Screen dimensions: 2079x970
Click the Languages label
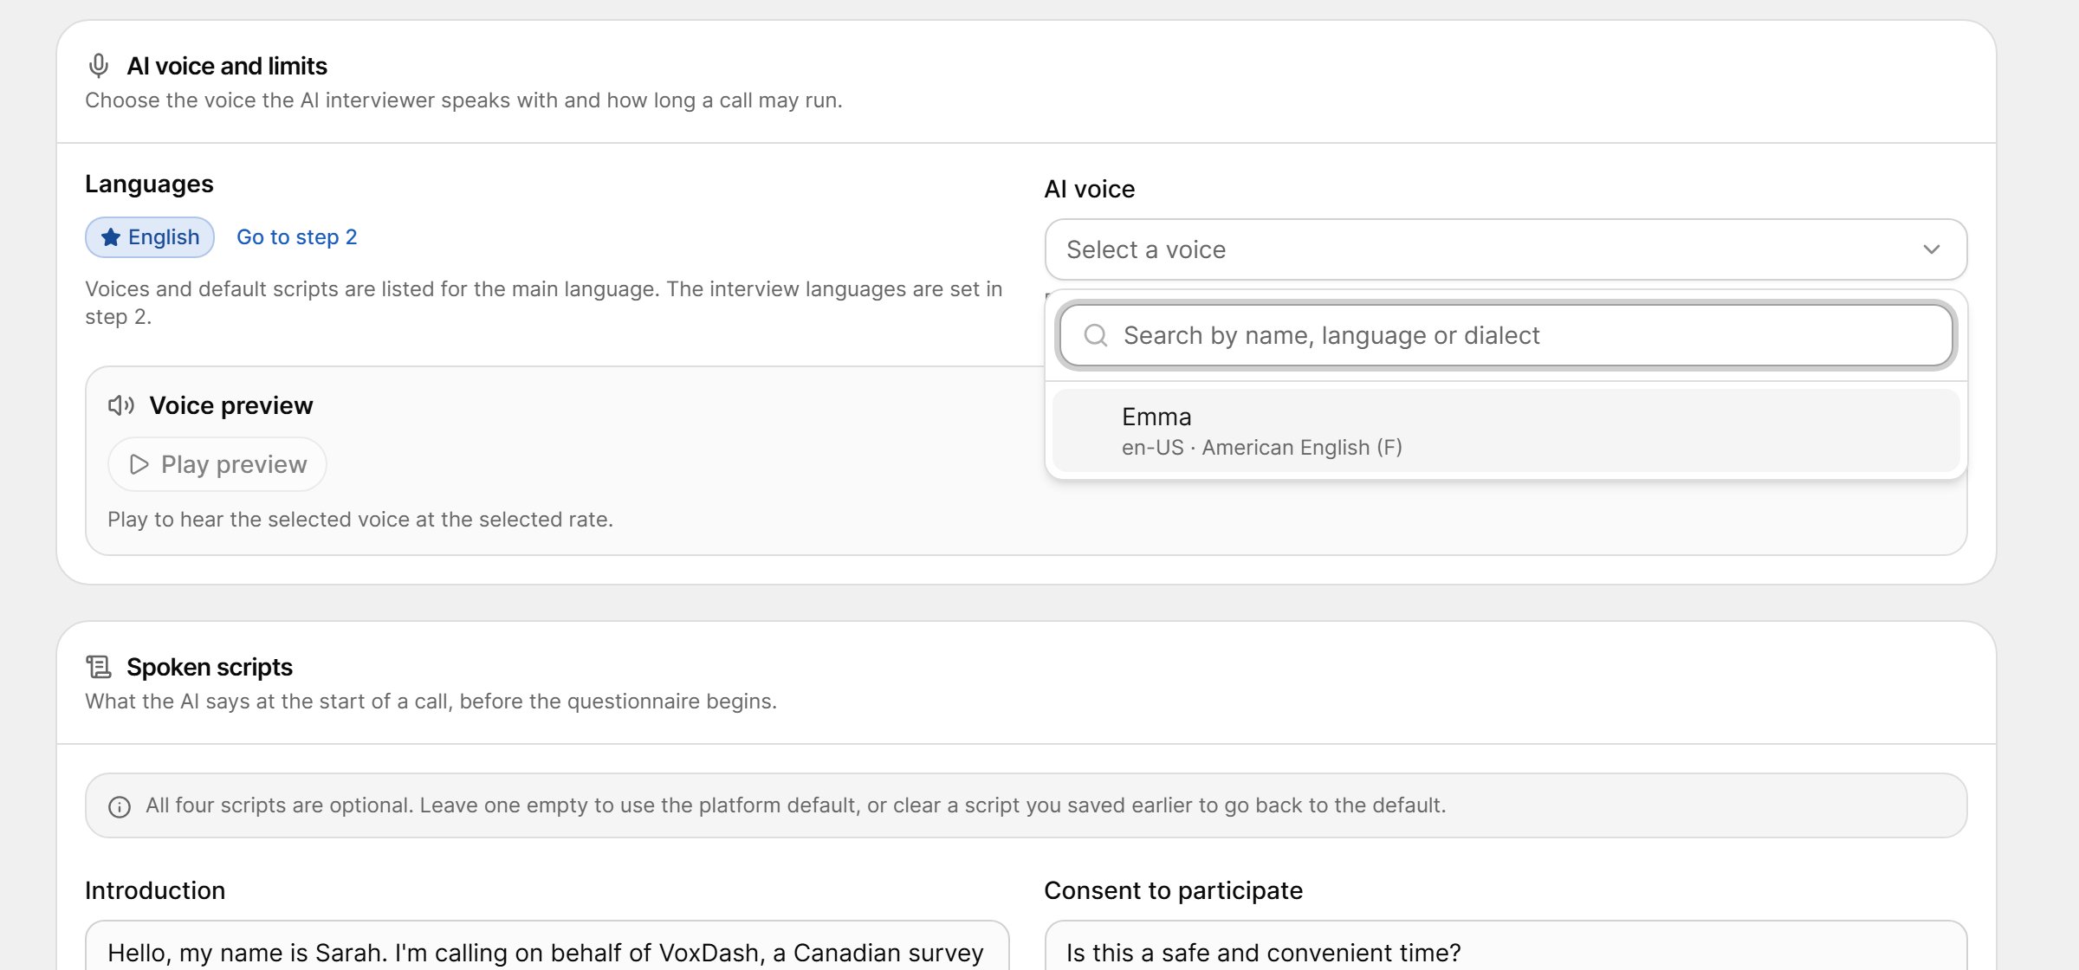[149, 184]
